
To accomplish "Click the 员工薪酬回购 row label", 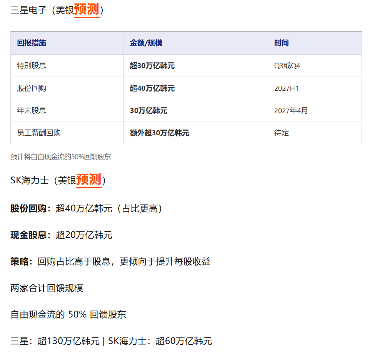I will tap(39, 133).
